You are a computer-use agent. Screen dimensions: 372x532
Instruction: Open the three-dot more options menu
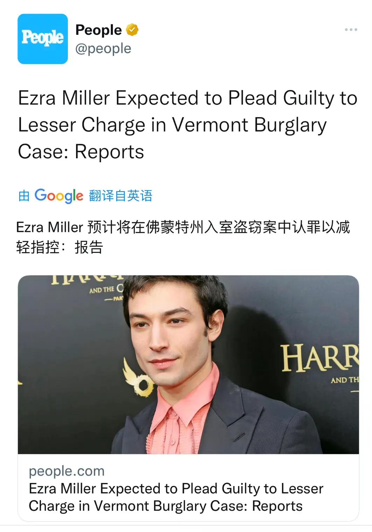pos(351,30)
